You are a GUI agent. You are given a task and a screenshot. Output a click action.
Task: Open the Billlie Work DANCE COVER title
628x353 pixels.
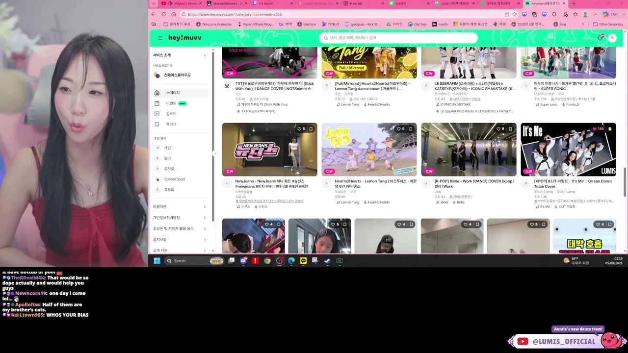(x=474, y=184)
